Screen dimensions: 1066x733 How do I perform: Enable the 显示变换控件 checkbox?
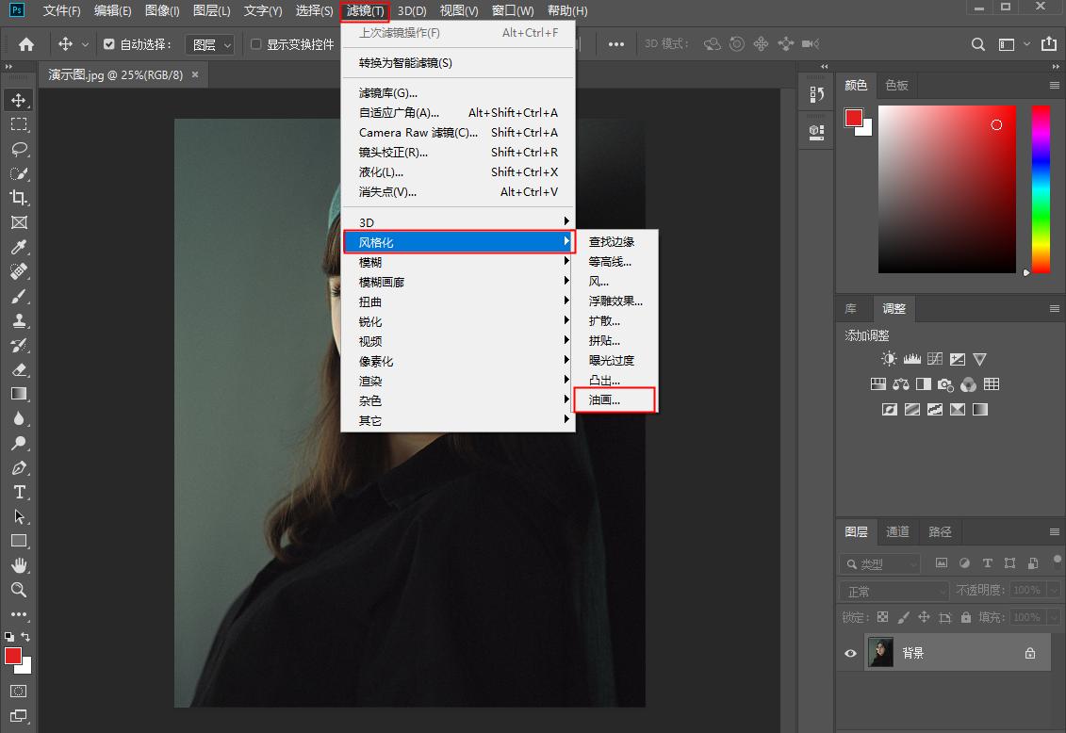point(255,44)
